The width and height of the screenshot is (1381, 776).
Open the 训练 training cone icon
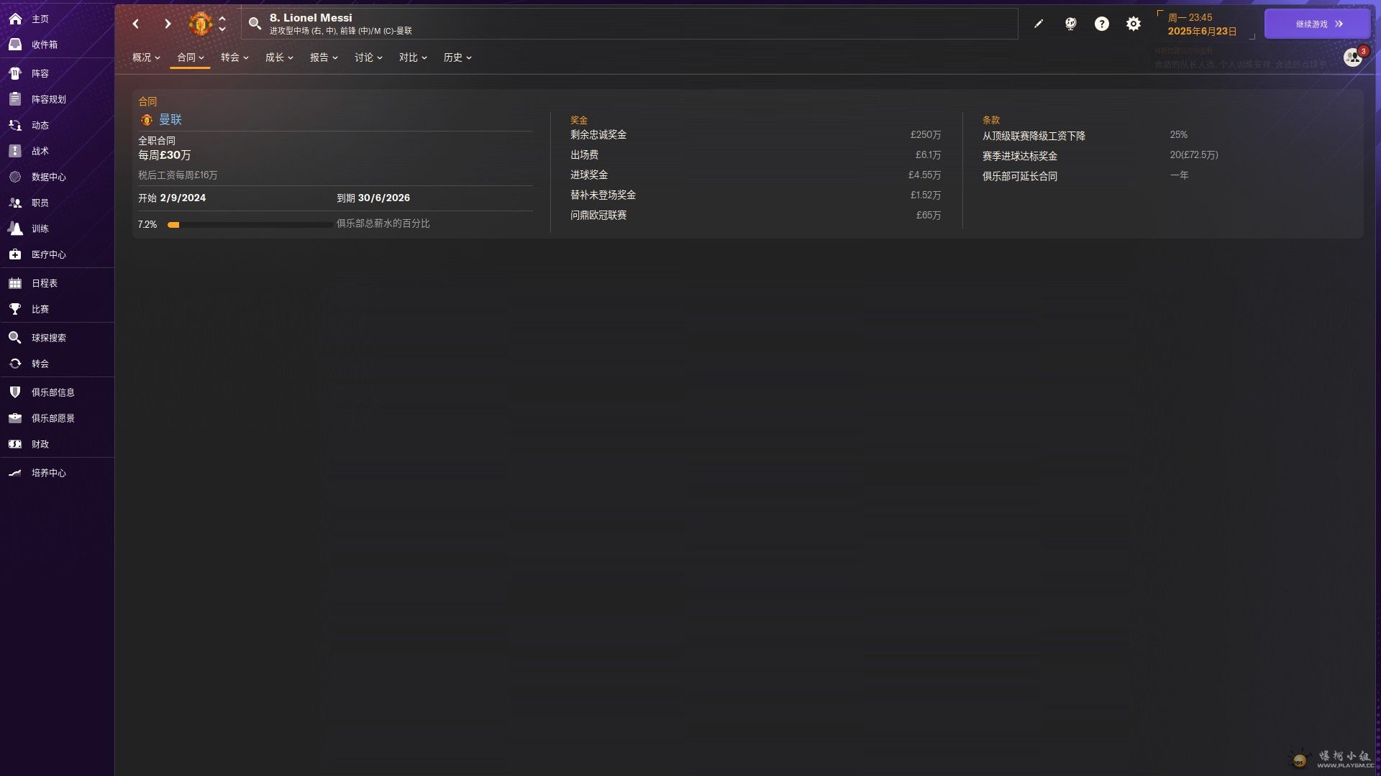pos(15,228)
